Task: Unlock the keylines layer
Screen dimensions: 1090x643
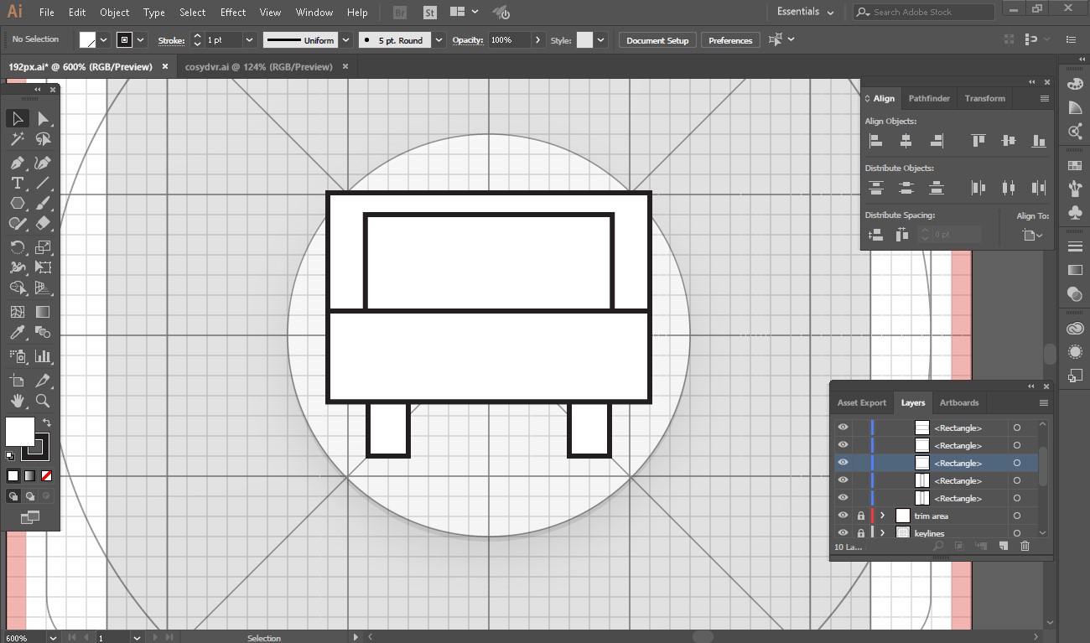Action: point(861,533)
